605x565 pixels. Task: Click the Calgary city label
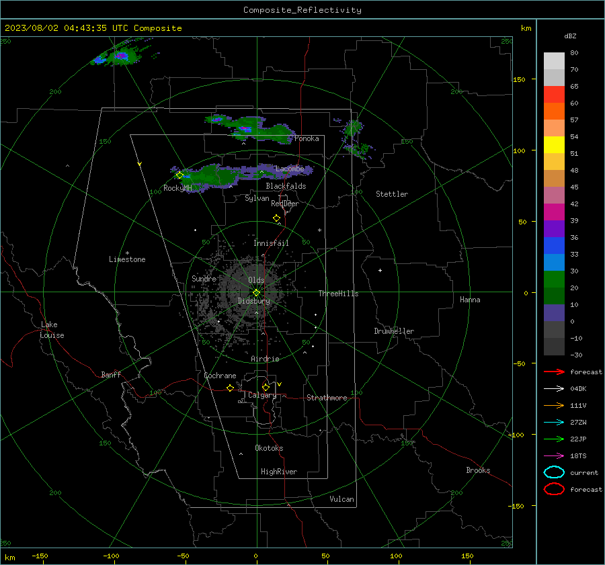(x=262, y=395)
